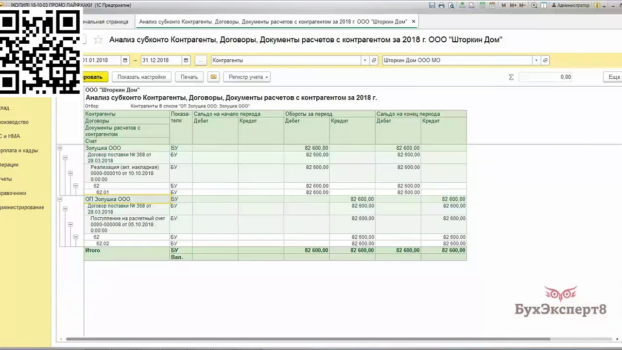Click Реализация (акт, накладная) 0000-000010 cell
This screenshot has width=622, height=350.
point(127,173)
